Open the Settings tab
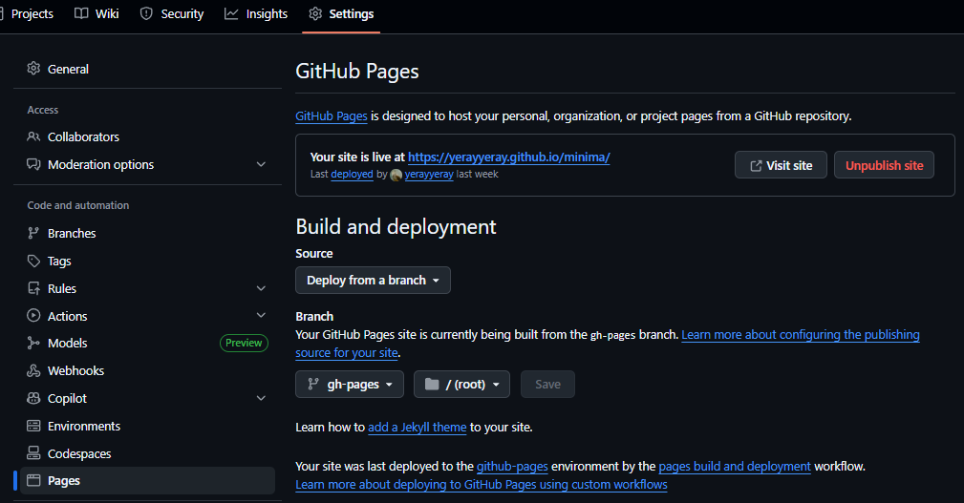The image size is (964, 503). [x=341, y=13]
